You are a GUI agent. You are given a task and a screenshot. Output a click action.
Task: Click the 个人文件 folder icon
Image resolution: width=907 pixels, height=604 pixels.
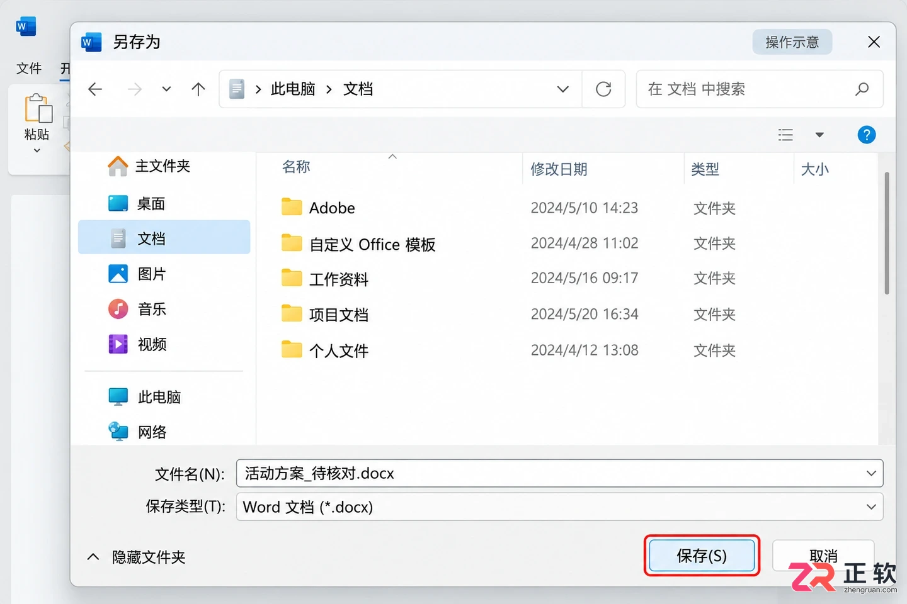(x=292, y=349)
